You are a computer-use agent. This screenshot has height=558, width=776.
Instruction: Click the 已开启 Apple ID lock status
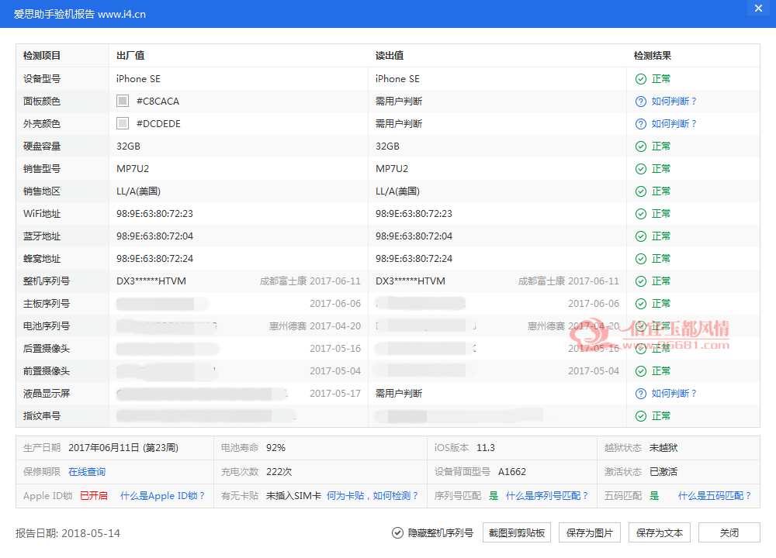click(x=94, y=496)
